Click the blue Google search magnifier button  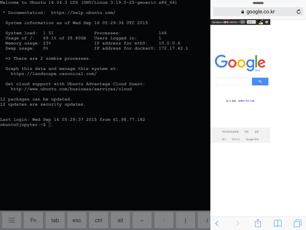pyautogui.click(x=260, y=82)
